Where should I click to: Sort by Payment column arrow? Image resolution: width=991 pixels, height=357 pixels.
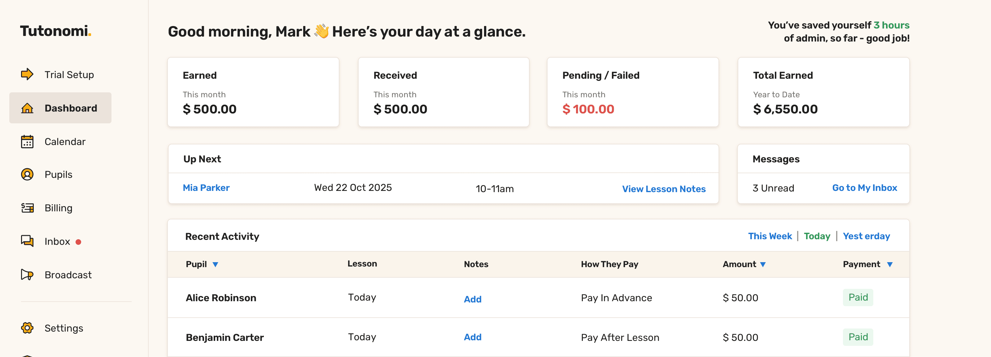point(889,265)
